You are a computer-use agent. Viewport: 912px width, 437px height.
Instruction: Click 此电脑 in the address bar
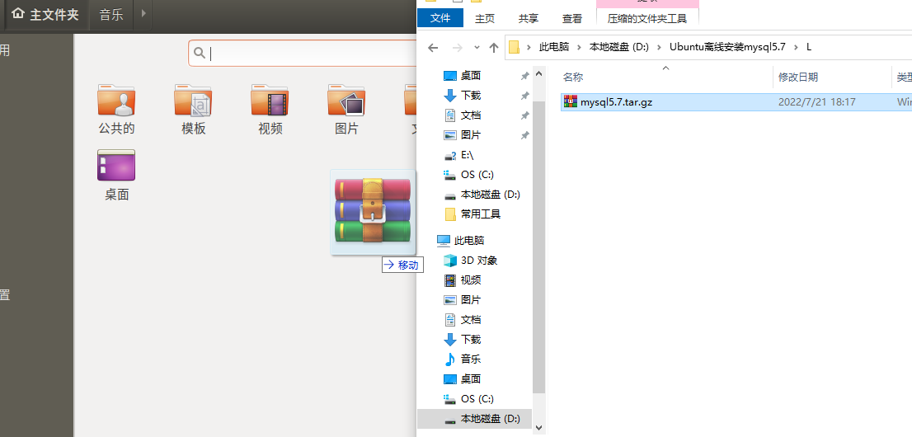pyautogui.click(x=554, y=47)
